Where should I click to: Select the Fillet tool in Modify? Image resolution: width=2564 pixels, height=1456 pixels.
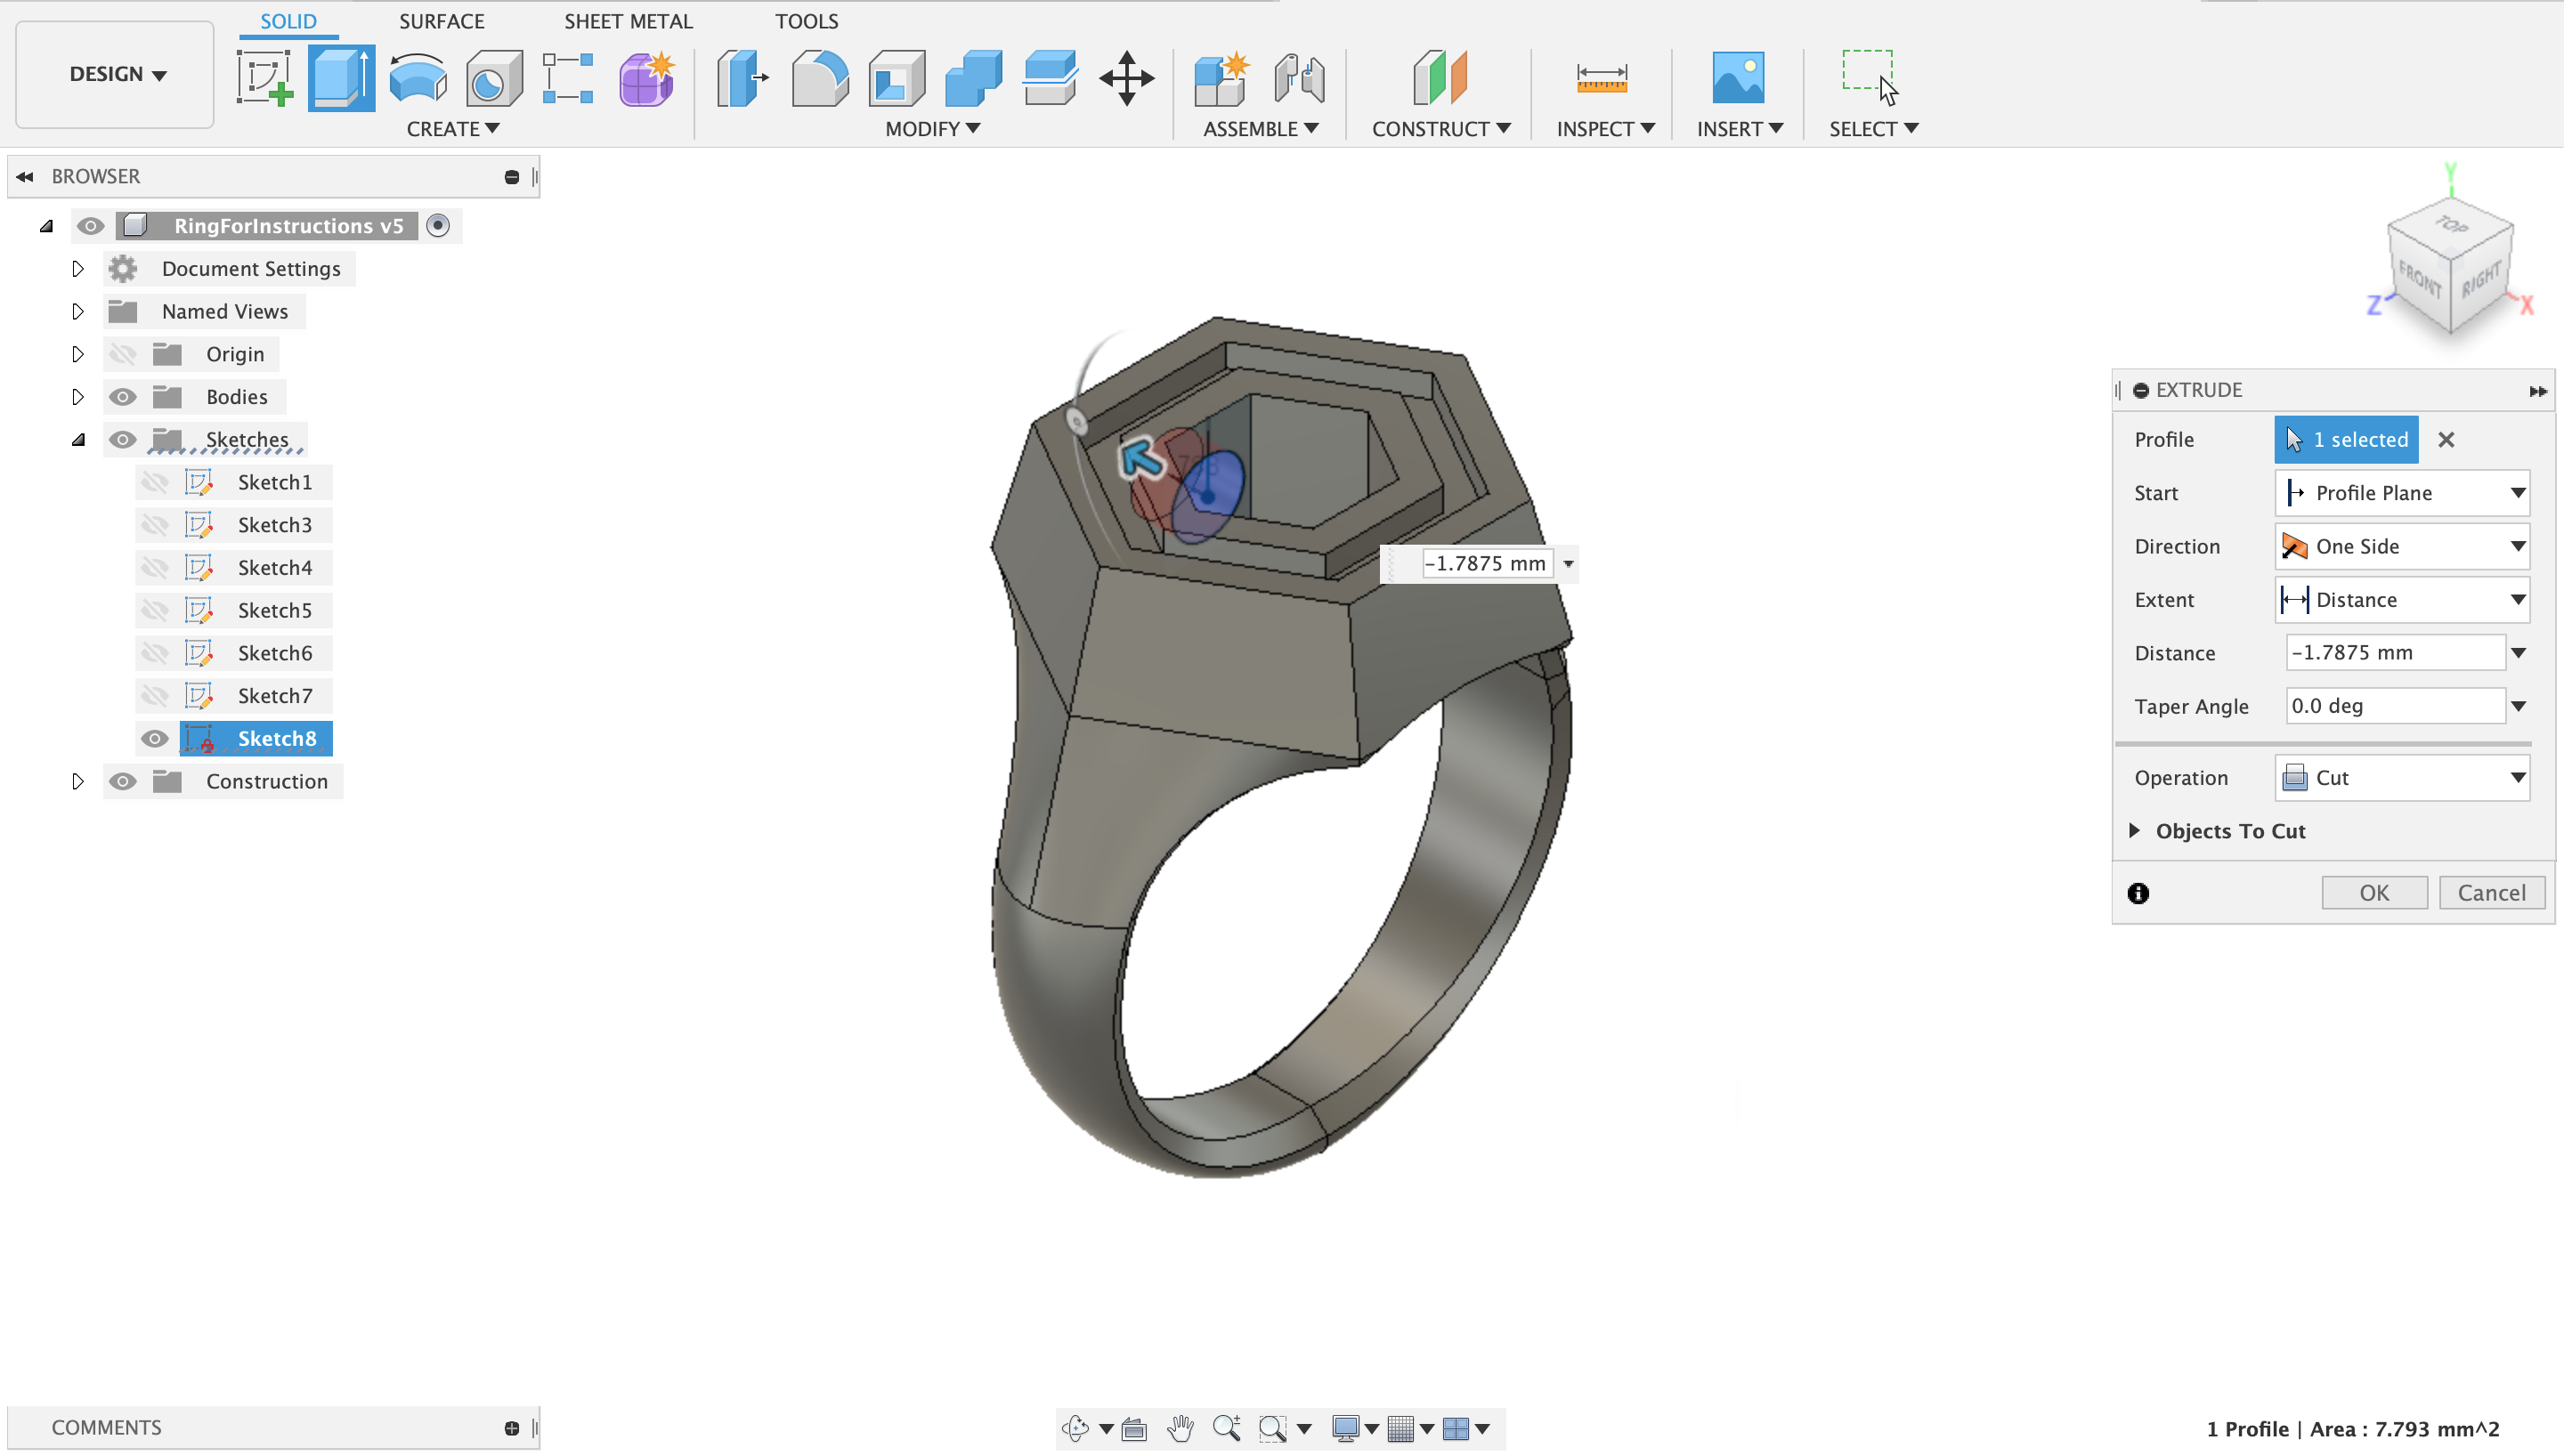pos(819,78)
